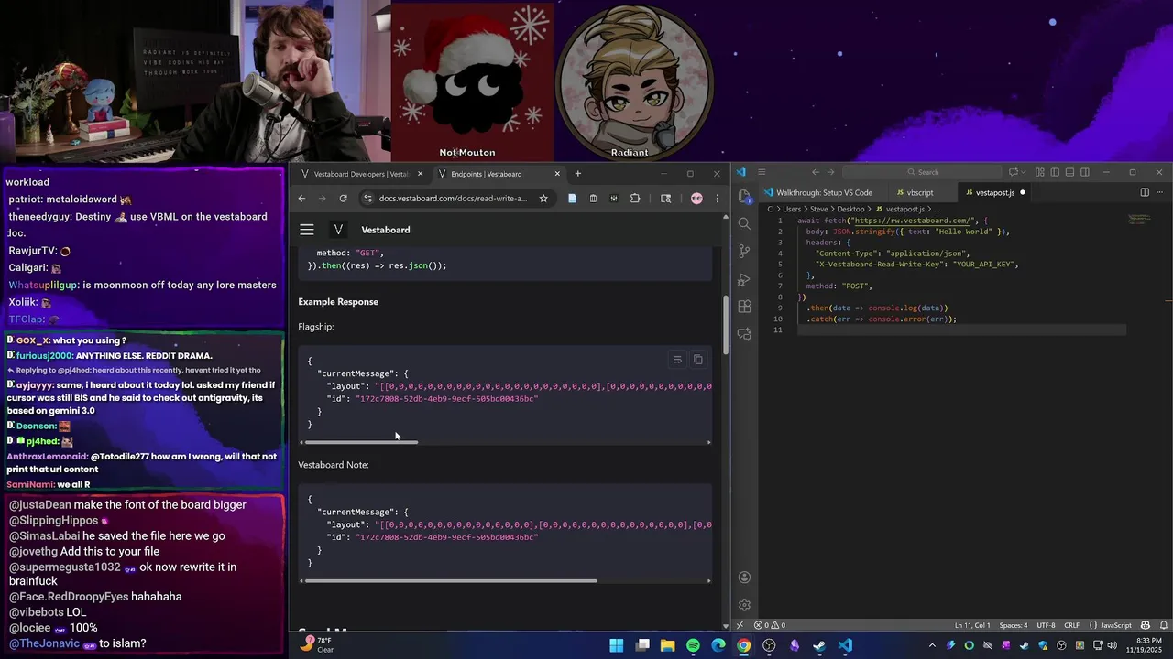Change the CRLF end of line selector
This screenshot has height=659, width=1173.
click(1071, 625)
